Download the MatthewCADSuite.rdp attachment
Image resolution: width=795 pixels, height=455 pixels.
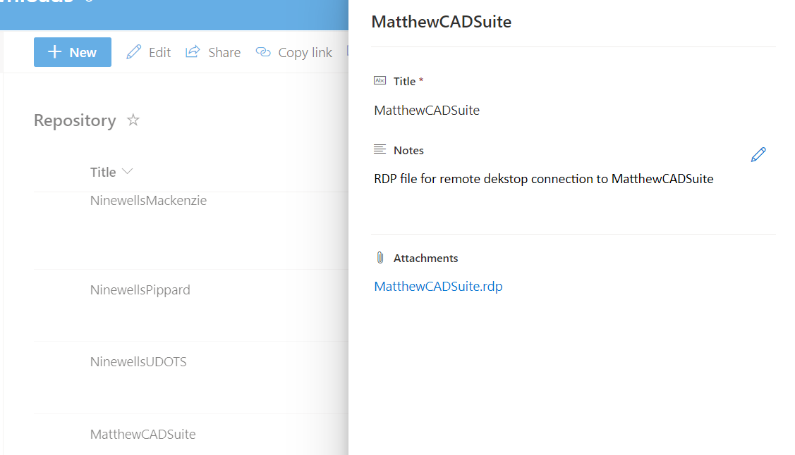(438, 287)
